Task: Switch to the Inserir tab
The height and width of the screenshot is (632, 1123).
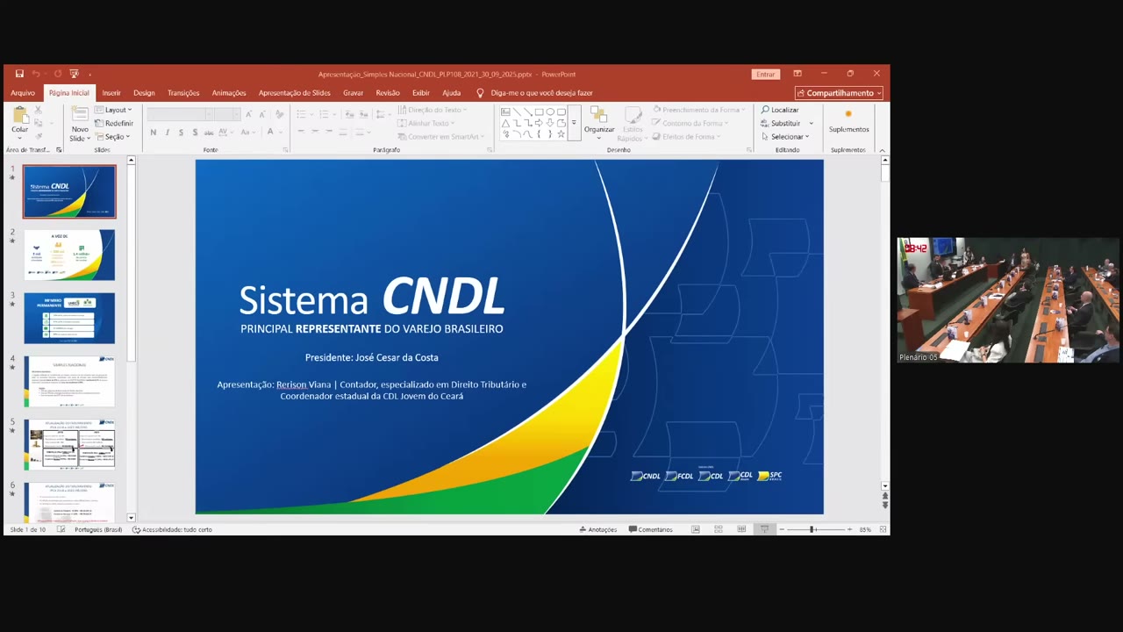Action: click(x=111, y=93)
